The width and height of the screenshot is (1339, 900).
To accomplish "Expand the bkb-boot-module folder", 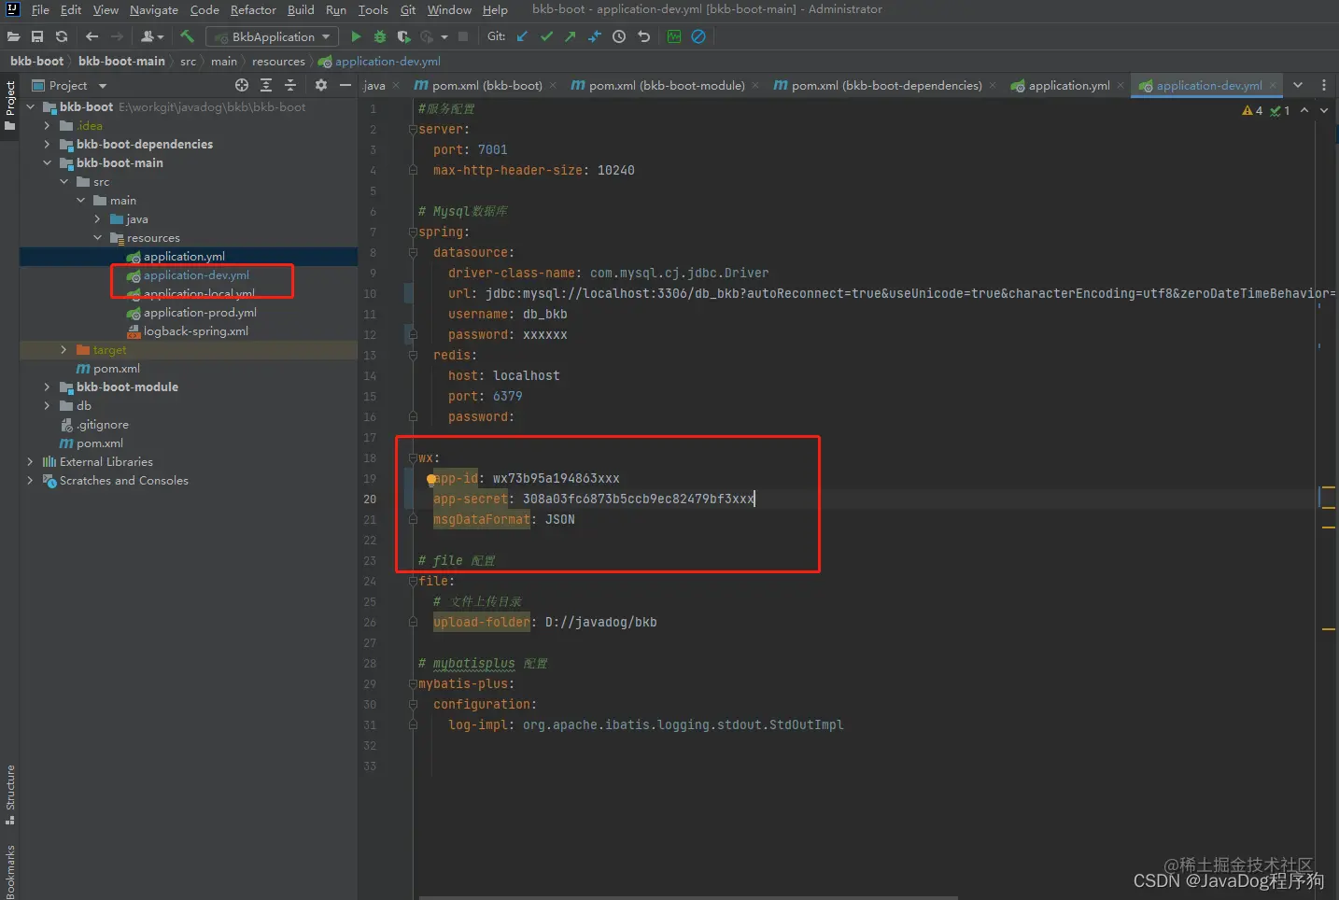I will 47,387.
